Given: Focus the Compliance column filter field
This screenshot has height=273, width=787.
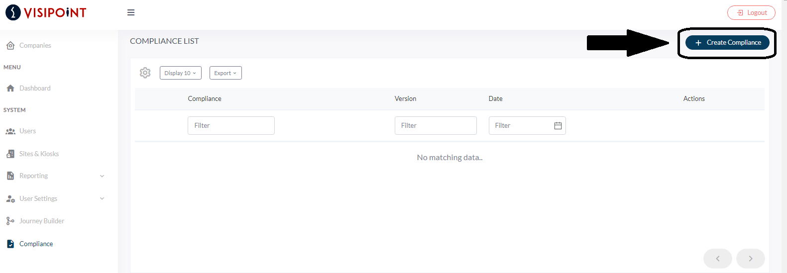Looking at the screenshot, I should coord(231,125).
